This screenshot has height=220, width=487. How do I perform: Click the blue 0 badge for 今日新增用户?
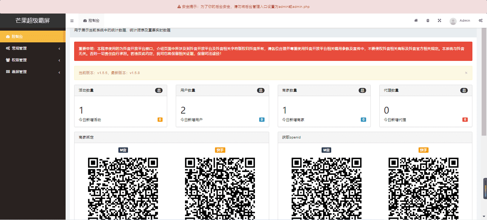pyautogui.click(x=262, y=120)
